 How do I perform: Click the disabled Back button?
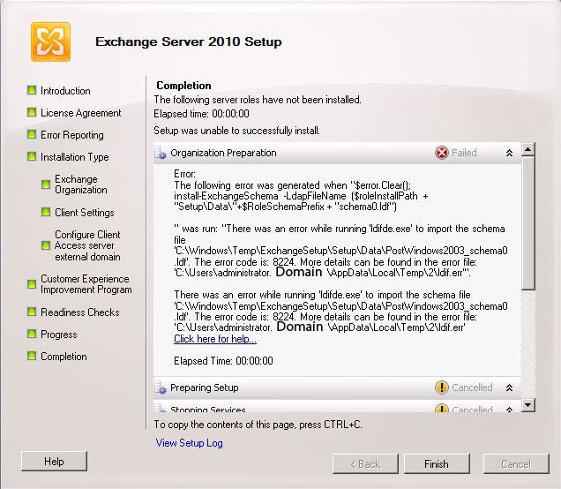(365, 464)
